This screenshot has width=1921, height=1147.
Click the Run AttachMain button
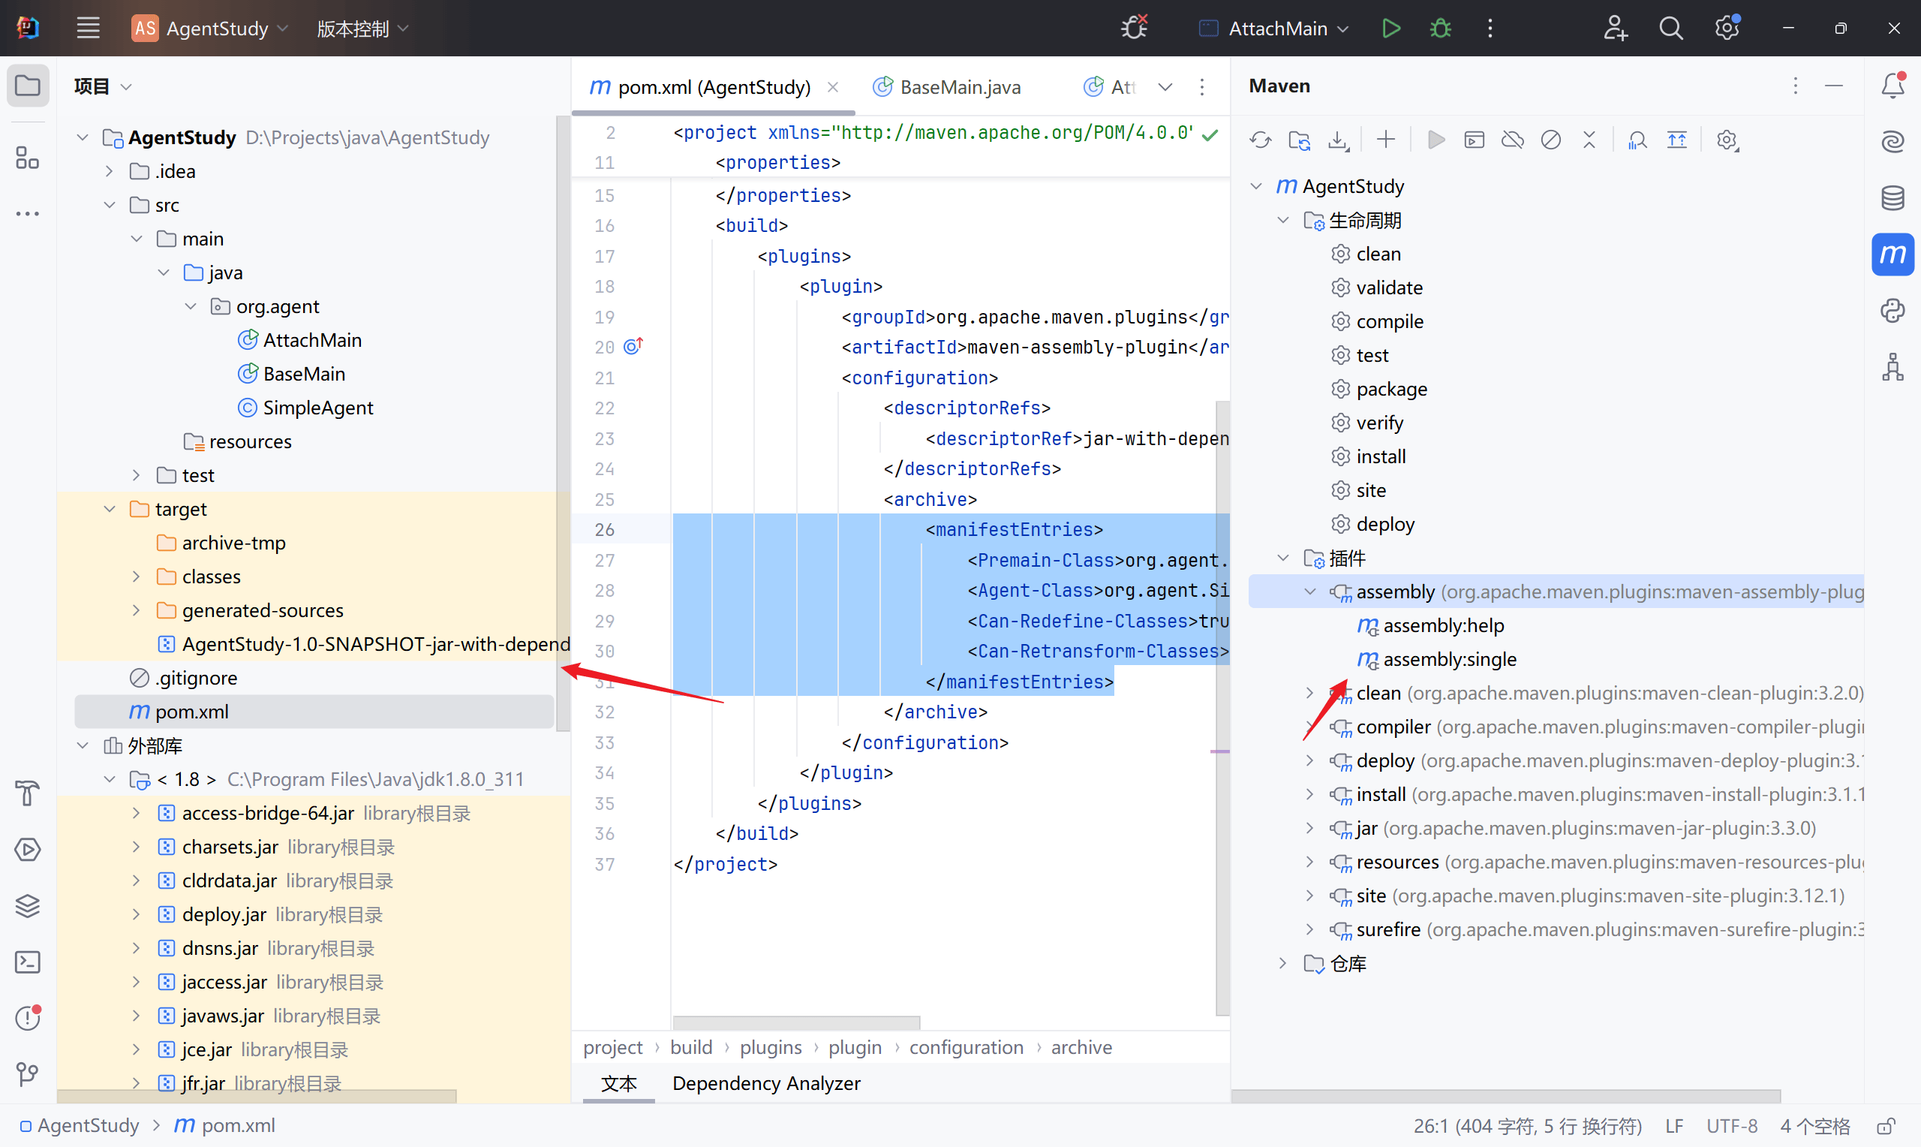[x=1390, y=29]
